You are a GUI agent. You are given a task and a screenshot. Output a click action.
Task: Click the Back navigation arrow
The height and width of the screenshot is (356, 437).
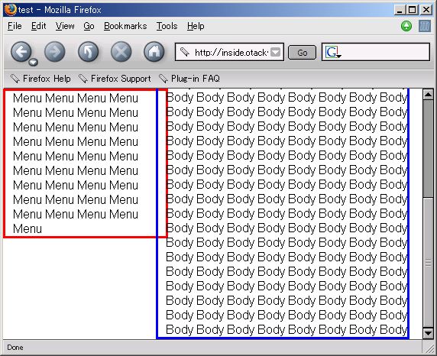[21, 52]
